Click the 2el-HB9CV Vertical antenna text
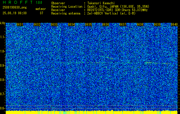 point(111,13)
